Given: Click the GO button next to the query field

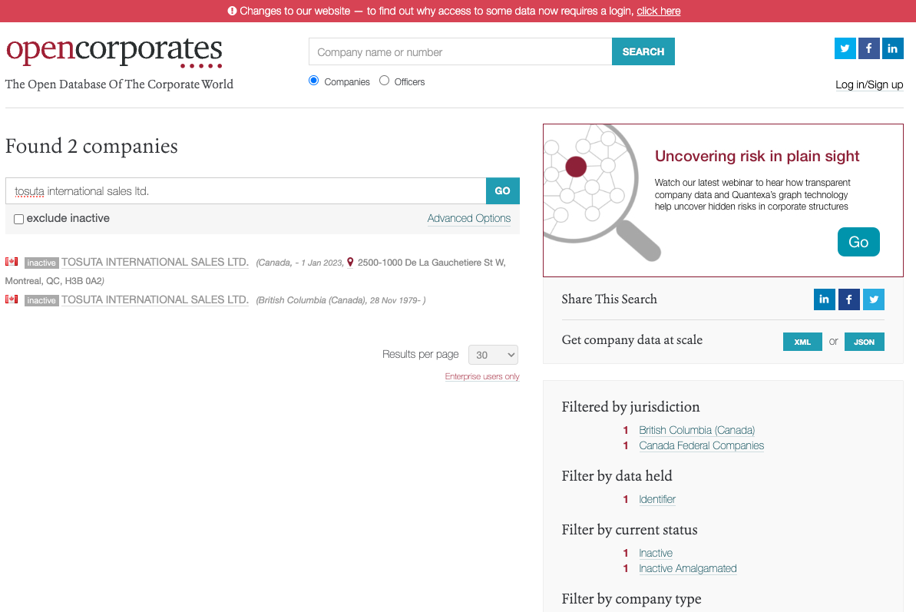Looking at the screenshot, I should click(502, 191).
